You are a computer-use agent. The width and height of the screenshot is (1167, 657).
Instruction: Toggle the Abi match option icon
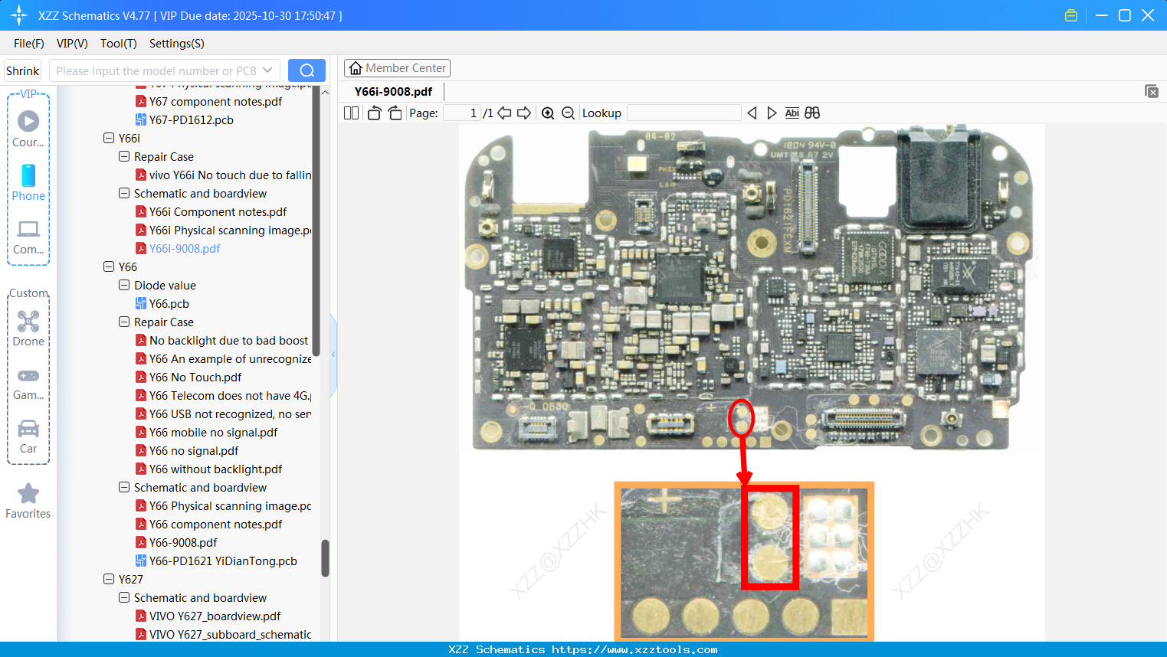792,113
